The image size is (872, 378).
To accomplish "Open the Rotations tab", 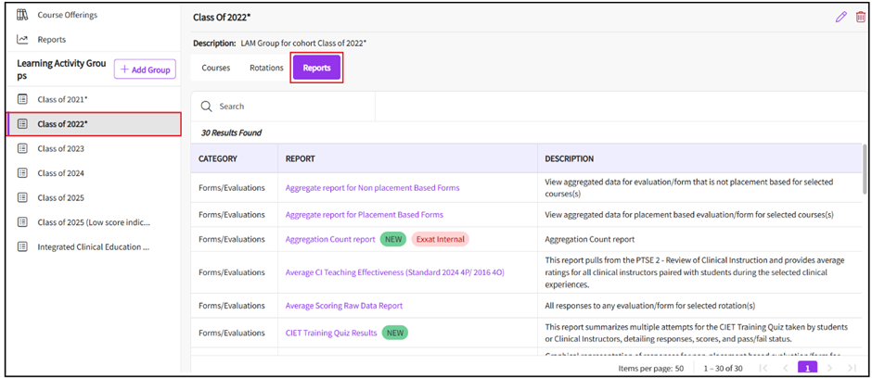I will pos(266,68).
